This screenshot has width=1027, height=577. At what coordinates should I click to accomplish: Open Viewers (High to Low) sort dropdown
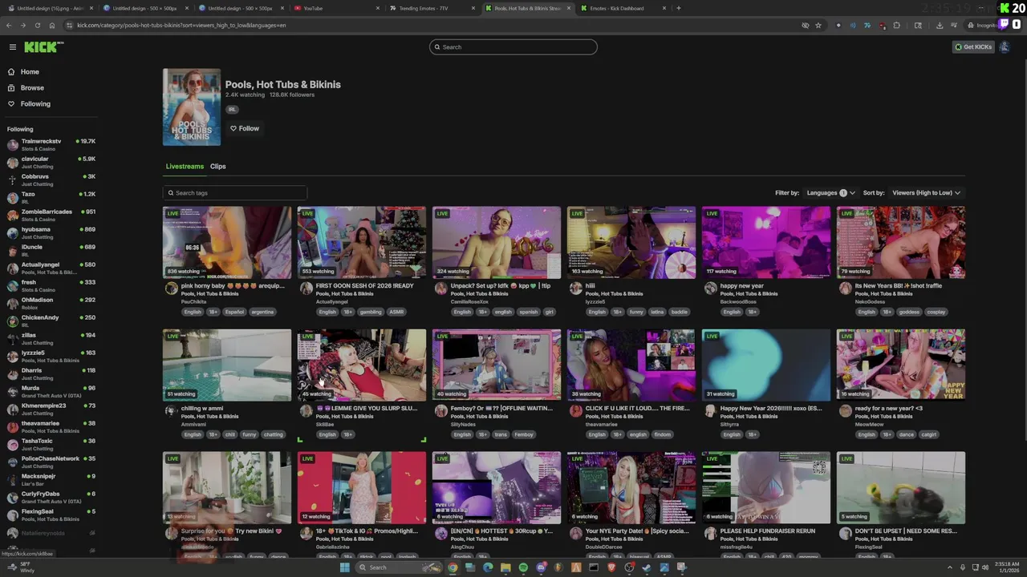pos(926,193)
